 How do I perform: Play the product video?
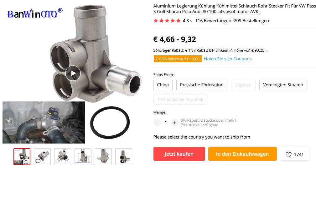click(73, 73)
